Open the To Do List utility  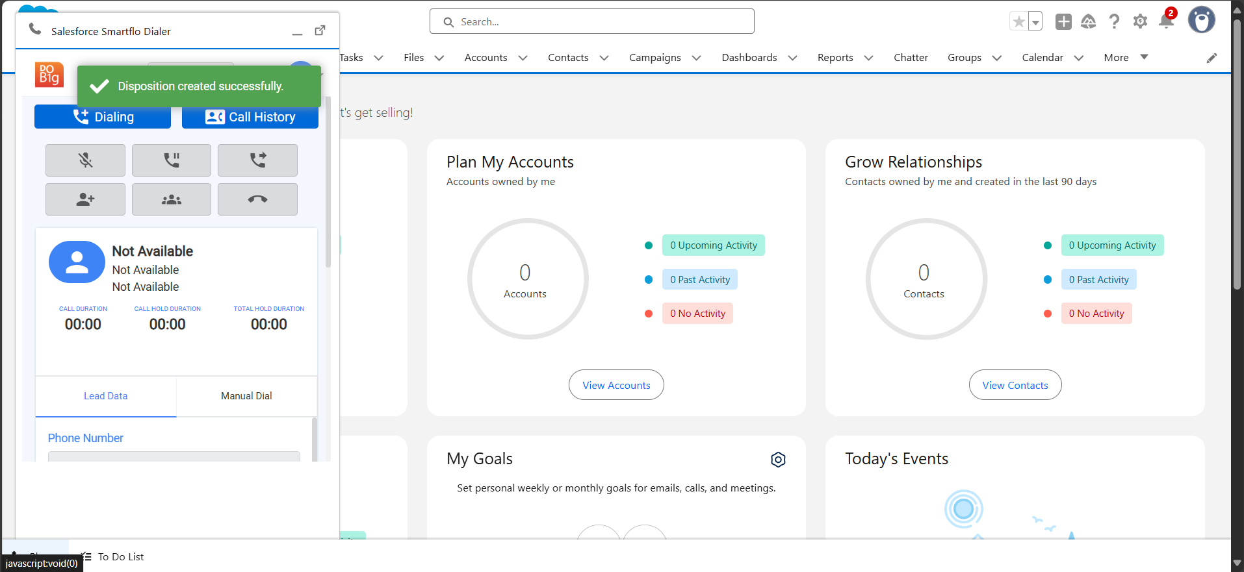[x=112, y=556]
